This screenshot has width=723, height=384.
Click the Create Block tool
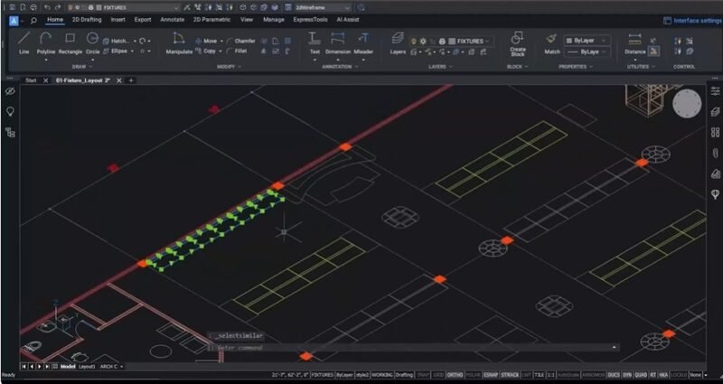(517, 44)
